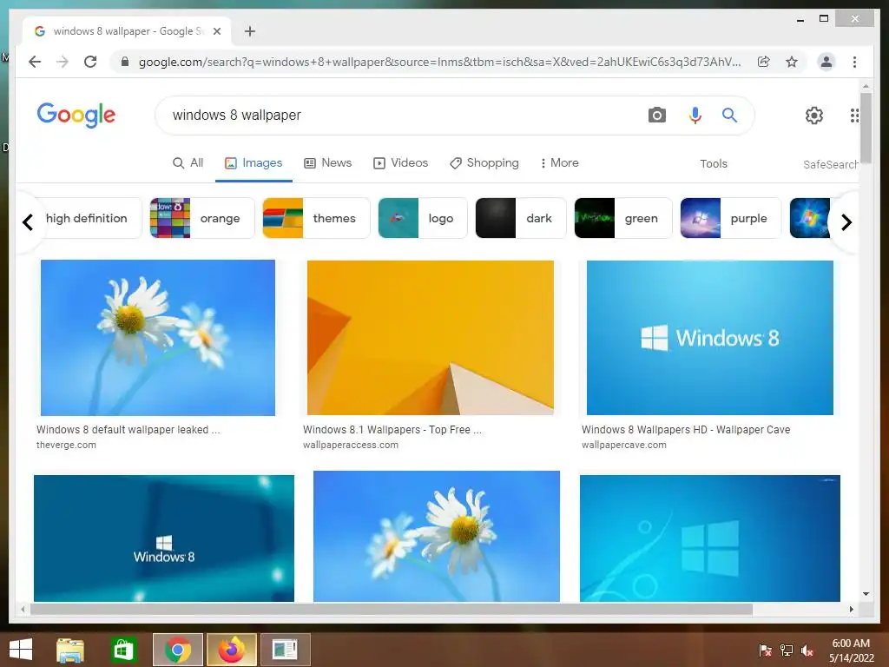
Task: Apply the purple filter chip
Action: click(x=730, y=218)
